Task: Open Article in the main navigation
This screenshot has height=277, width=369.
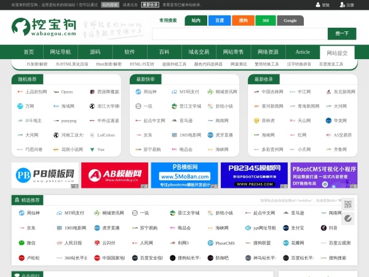Action: pos(303,52)
